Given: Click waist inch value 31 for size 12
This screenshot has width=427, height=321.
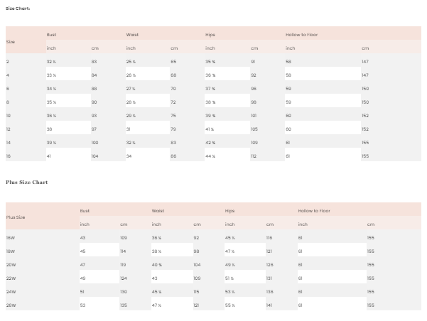Looking at the screenshot, I should click(x=129, y=129).
